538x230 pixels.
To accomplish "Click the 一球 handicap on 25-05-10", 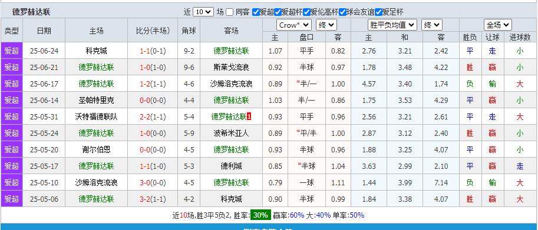I will click(x=306, y=182).
